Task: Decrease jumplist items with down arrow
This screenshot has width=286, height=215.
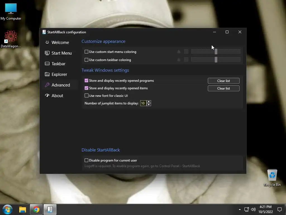Action: coord(149,105)
